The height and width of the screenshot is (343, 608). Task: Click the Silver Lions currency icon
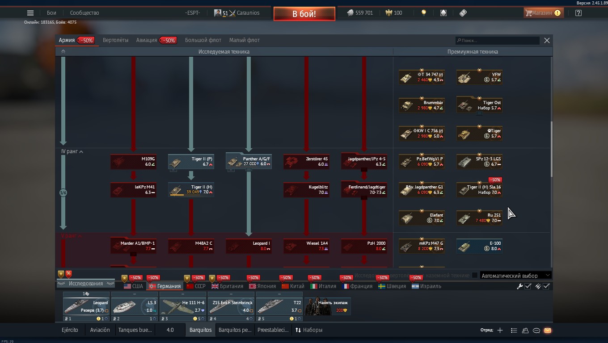click(x=350, y=13)
